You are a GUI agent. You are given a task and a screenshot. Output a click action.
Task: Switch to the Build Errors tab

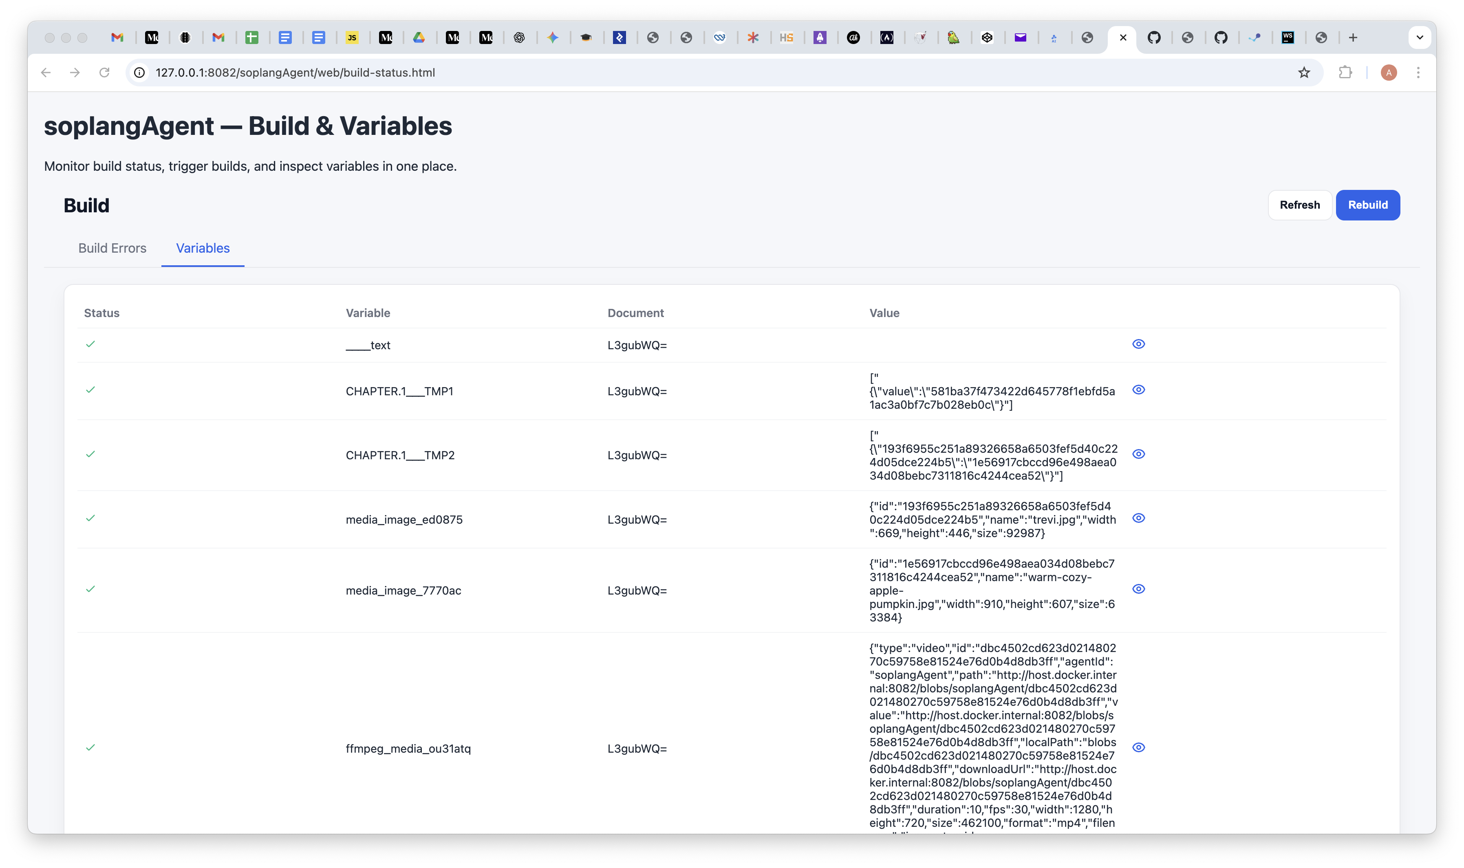click(x=112, y=248)
